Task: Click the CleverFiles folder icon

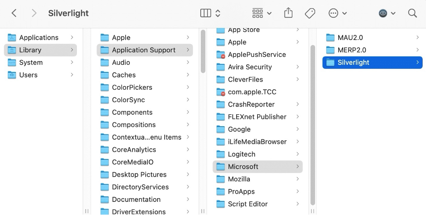Action: 221,80
